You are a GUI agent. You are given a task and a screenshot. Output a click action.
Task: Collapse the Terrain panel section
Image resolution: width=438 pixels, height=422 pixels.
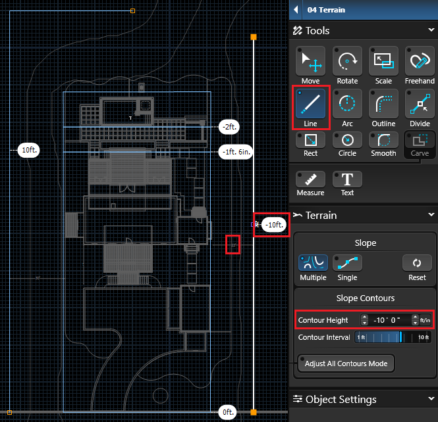click(x=431, y=215)
